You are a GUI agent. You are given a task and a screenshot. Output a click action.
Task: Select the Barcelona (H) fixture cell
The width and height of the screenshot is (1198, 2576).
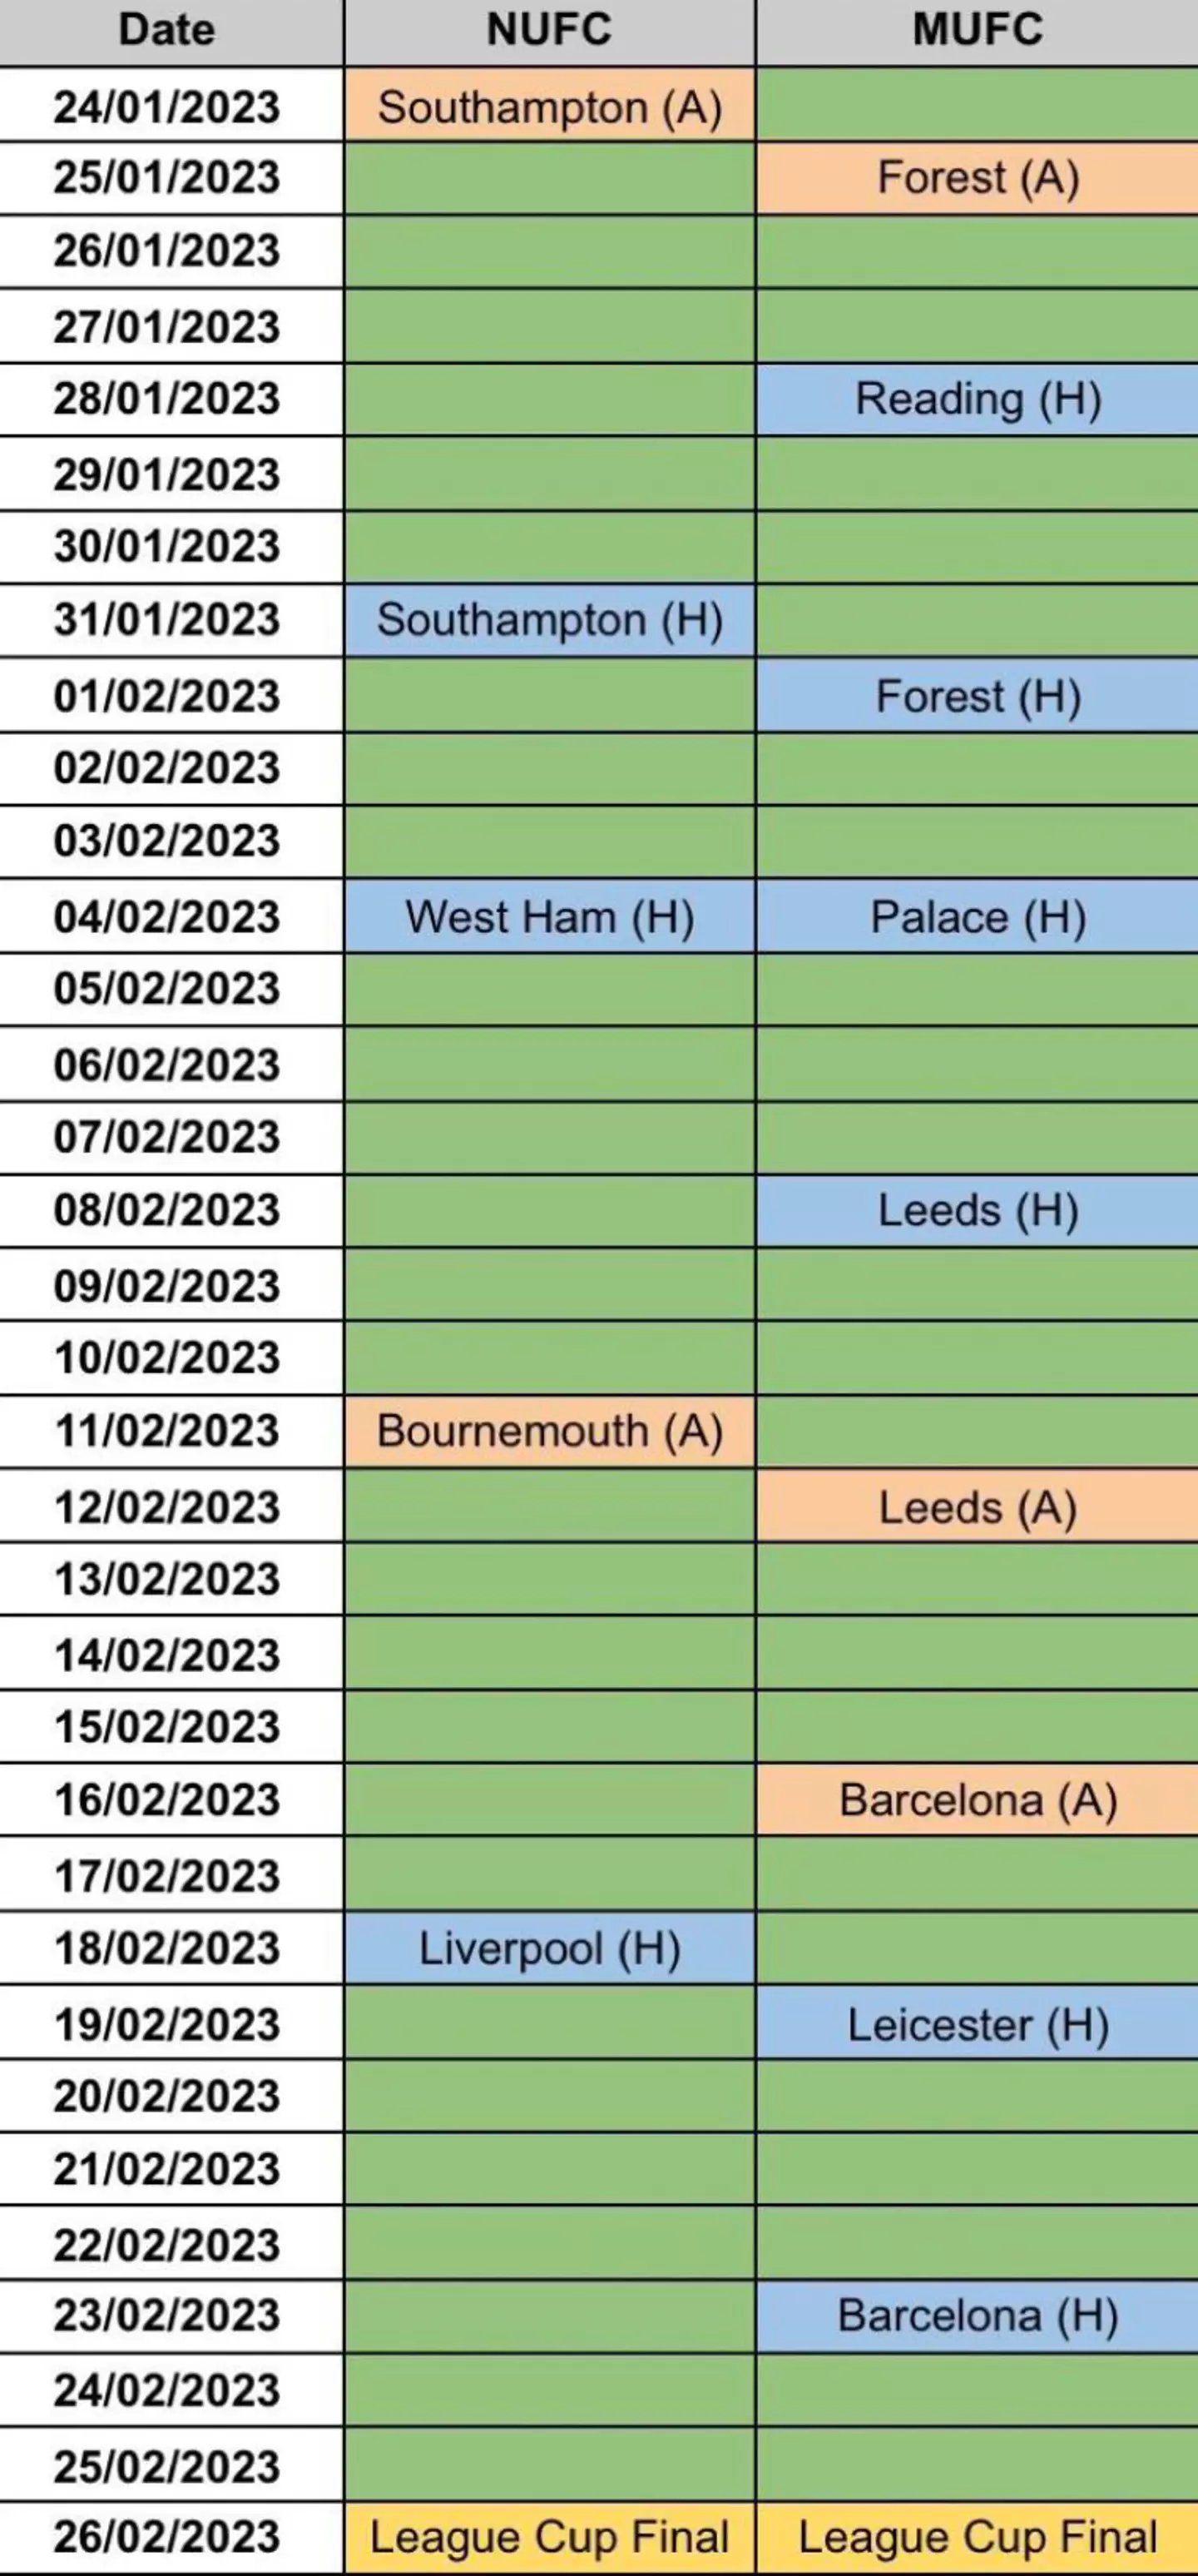978,2316
